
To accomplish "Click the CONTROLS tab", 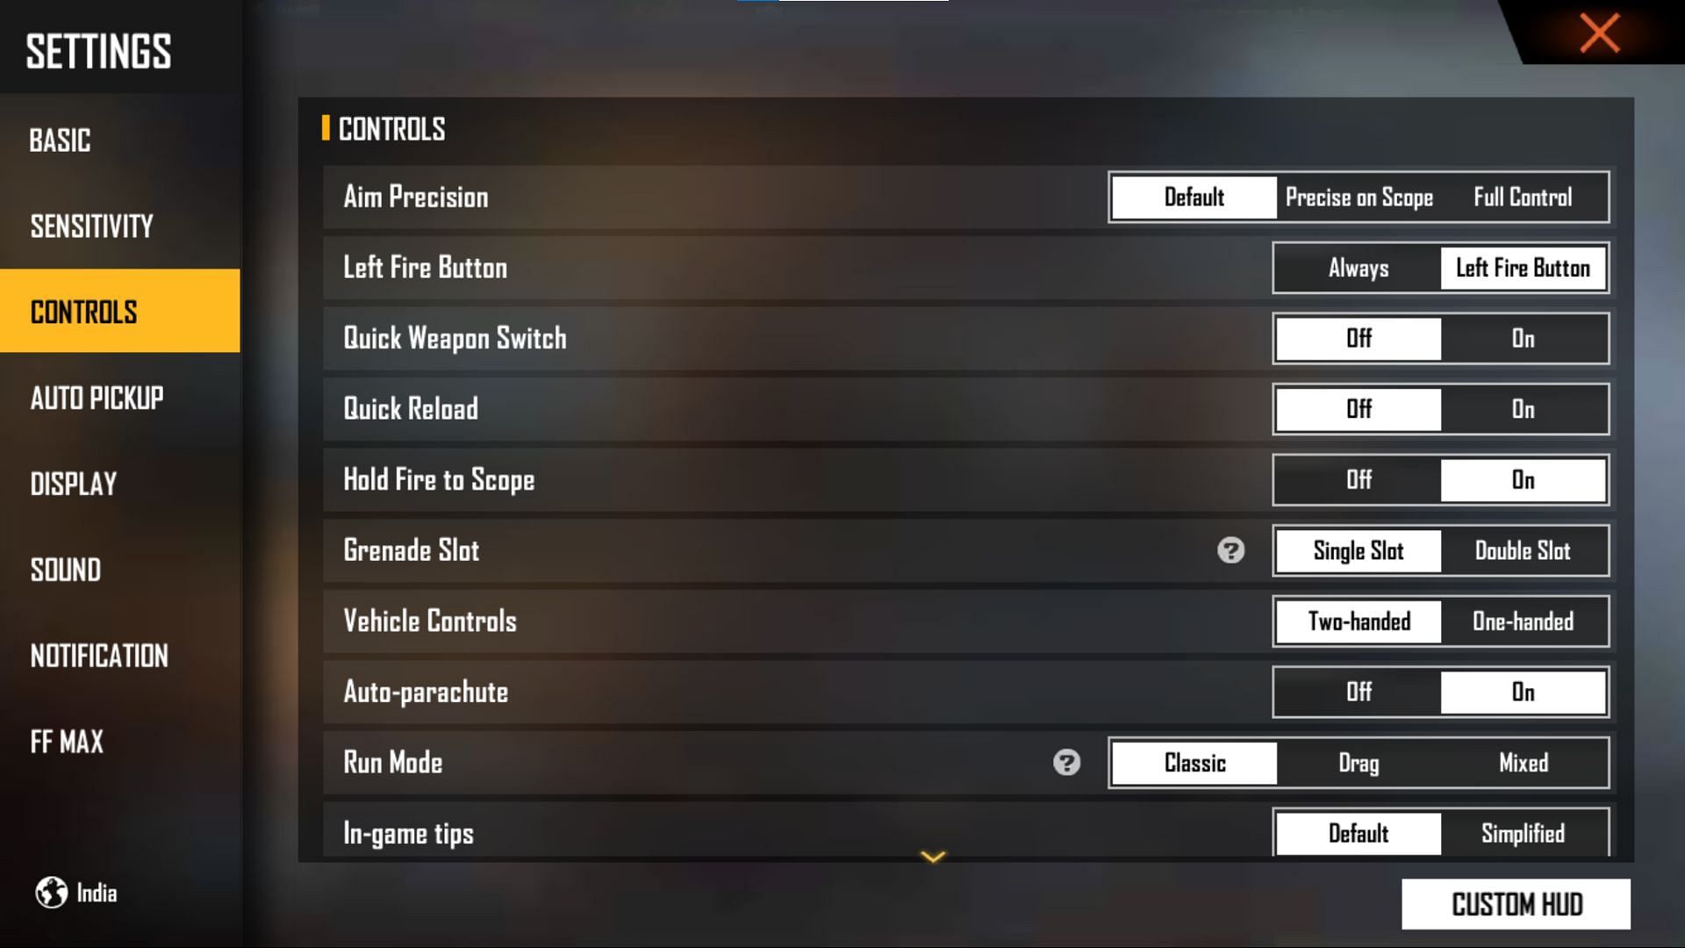I will [x=119, y=310].
